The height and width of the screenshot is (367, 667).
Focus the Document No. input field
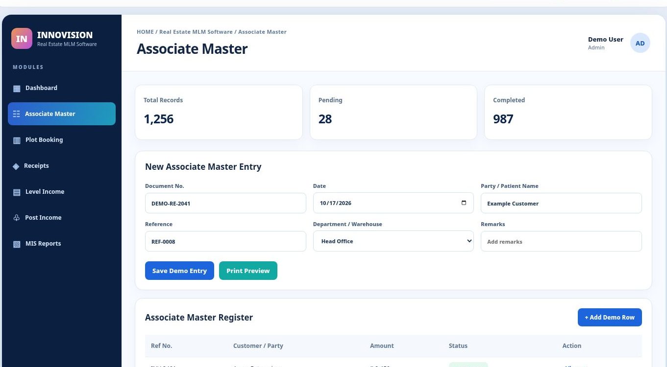tap(225, 203)
